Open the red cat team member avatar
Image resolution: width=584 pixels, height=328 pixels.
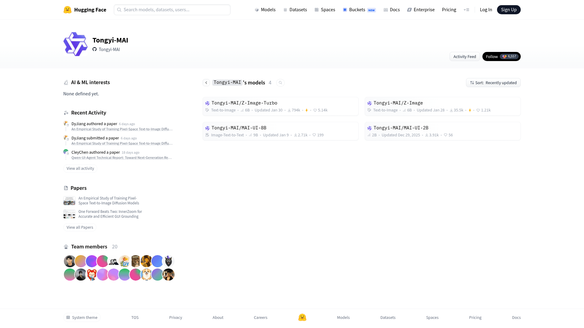(x=92, y=275)
